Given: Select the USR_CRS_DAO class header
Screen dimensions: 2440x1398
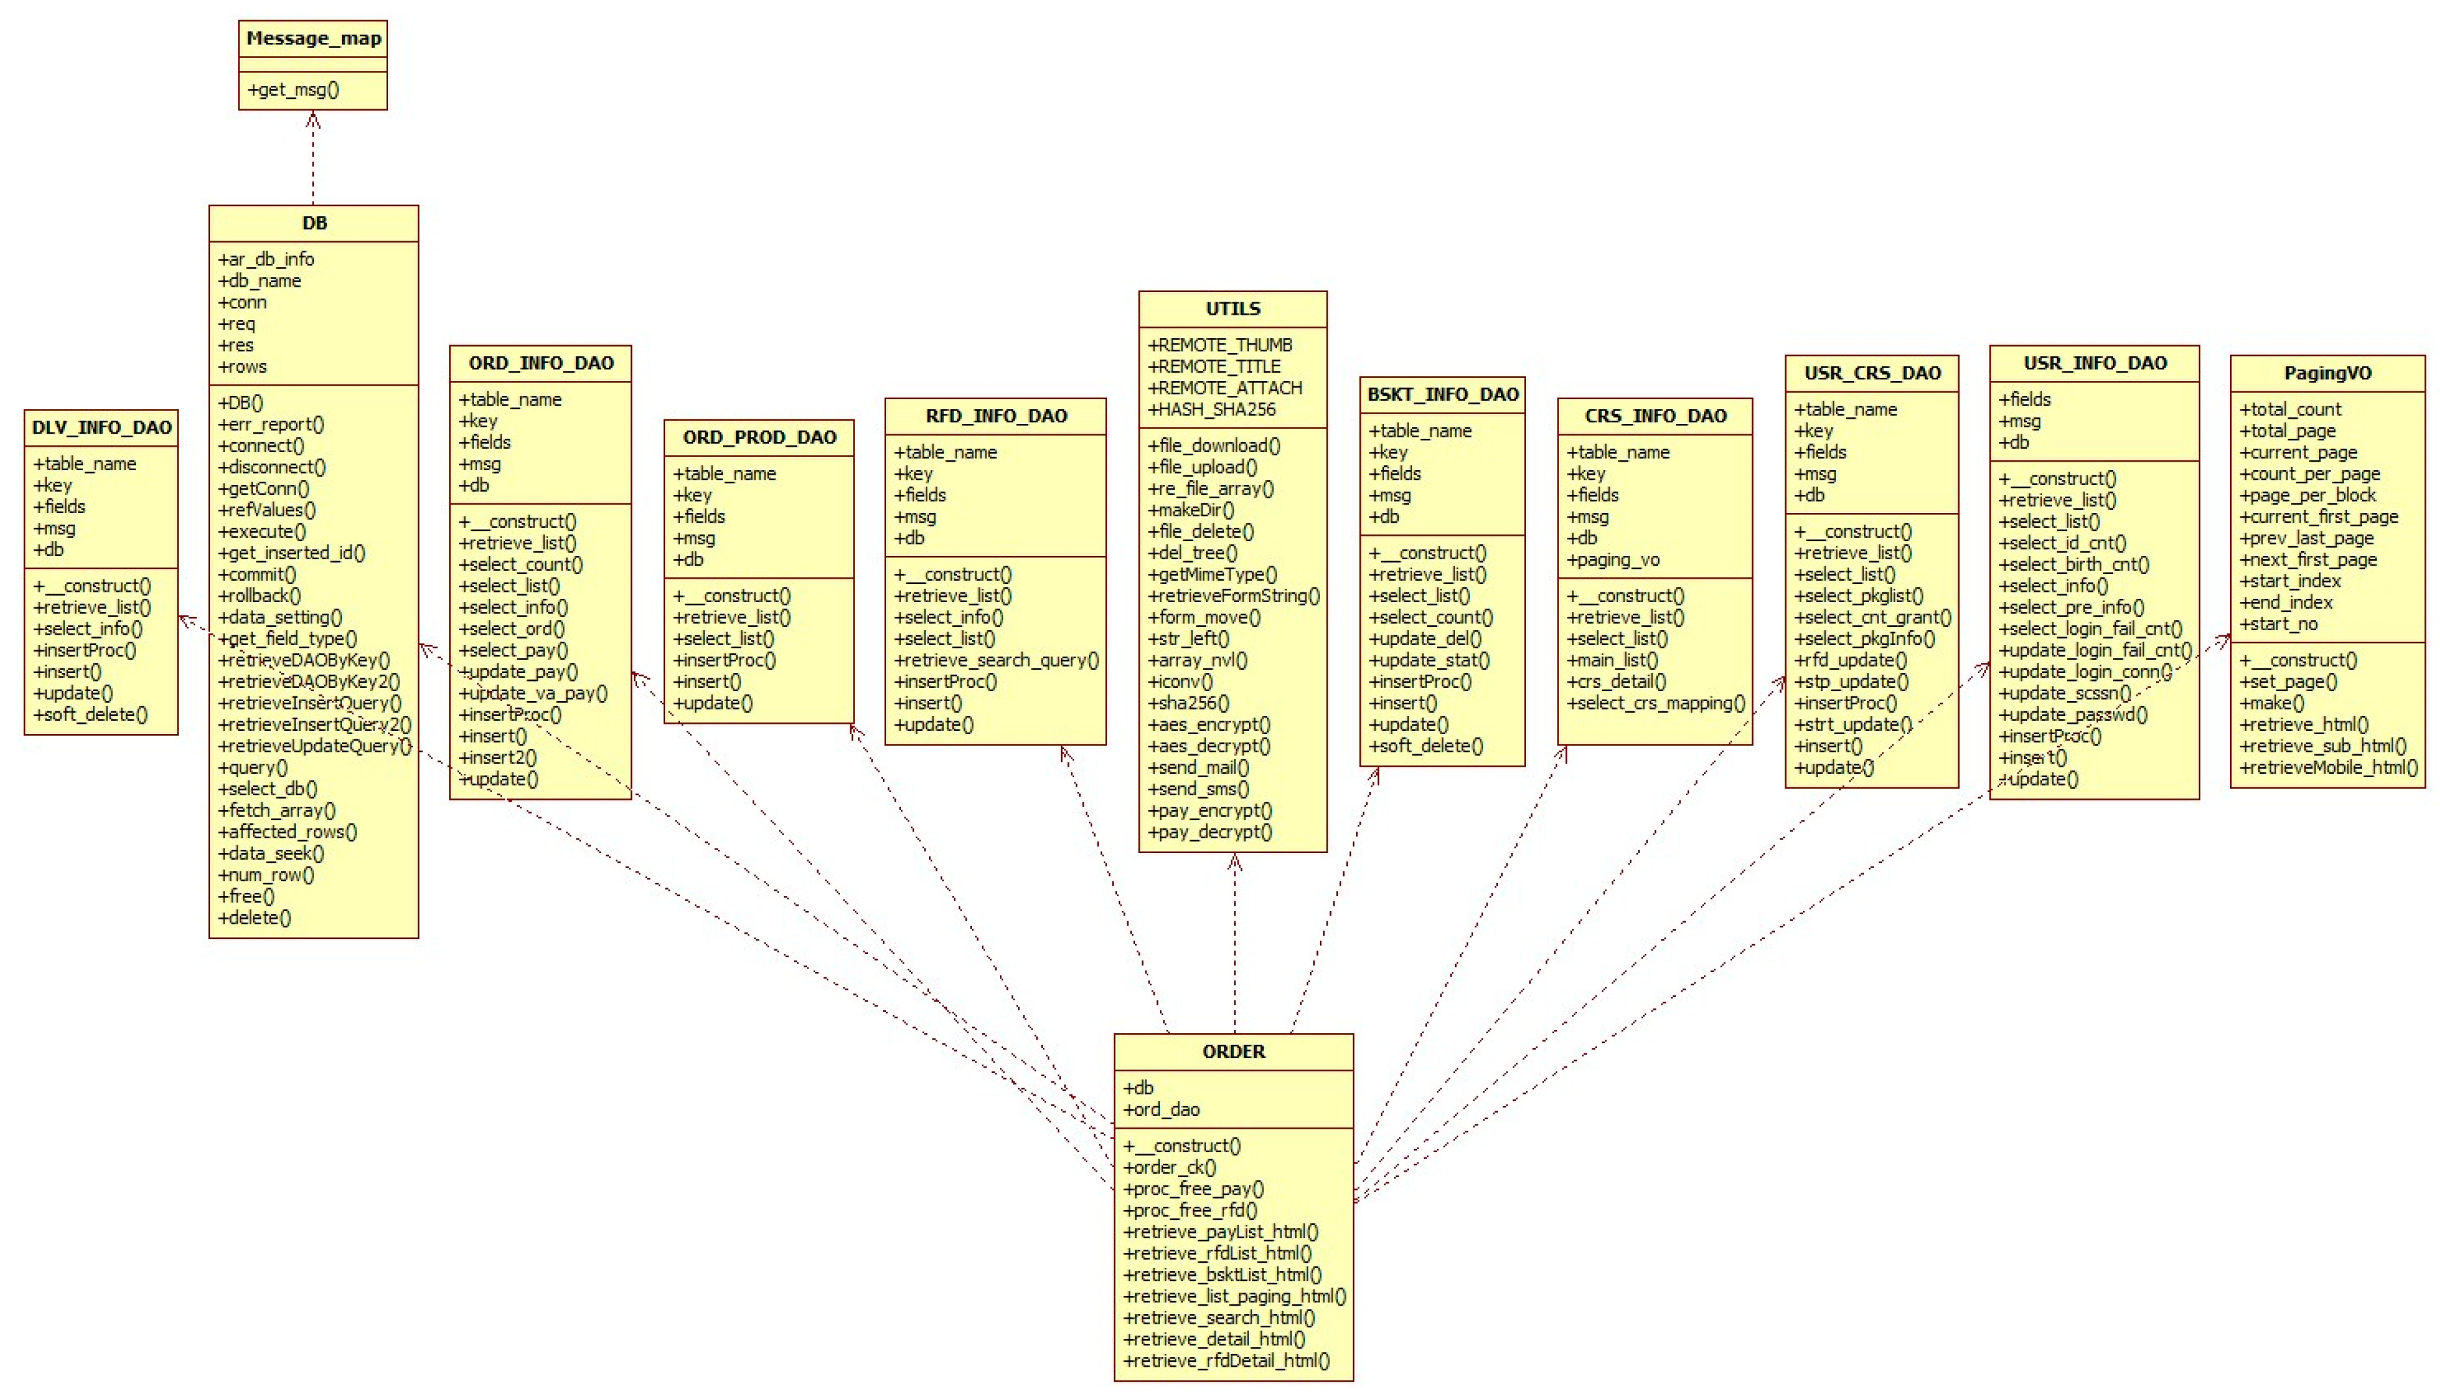Looking at the screenshot, I should 1872,373.
